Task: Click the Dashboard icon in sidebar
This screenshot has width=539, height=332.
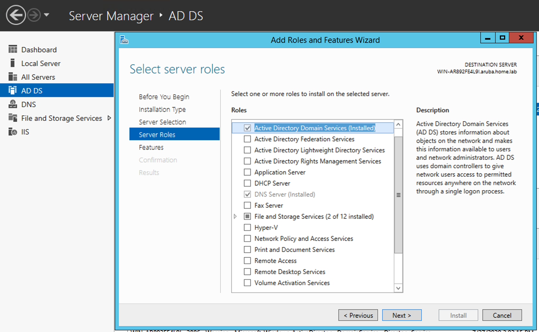Action: [13, 49]
